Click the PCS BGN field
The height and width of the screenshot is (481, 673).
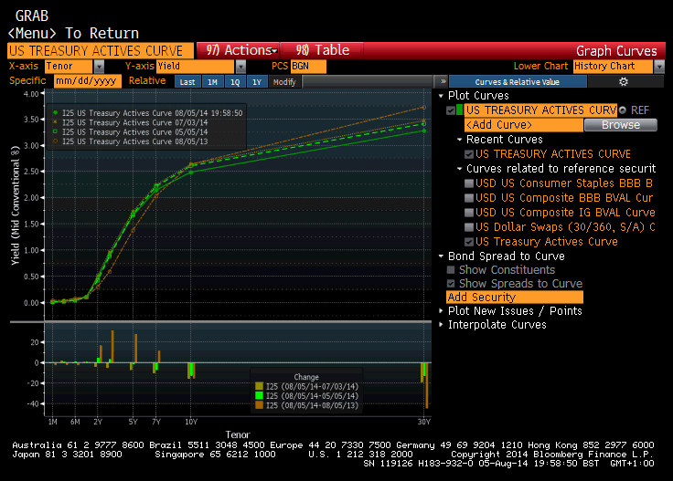tap(308, 67)
